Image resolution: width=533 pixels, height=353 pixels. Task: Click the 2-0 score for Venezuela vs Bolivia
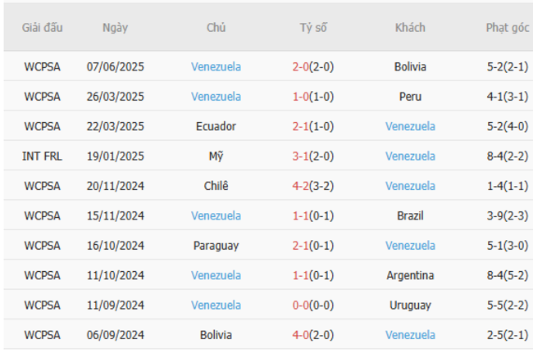(x=301, y=66)
